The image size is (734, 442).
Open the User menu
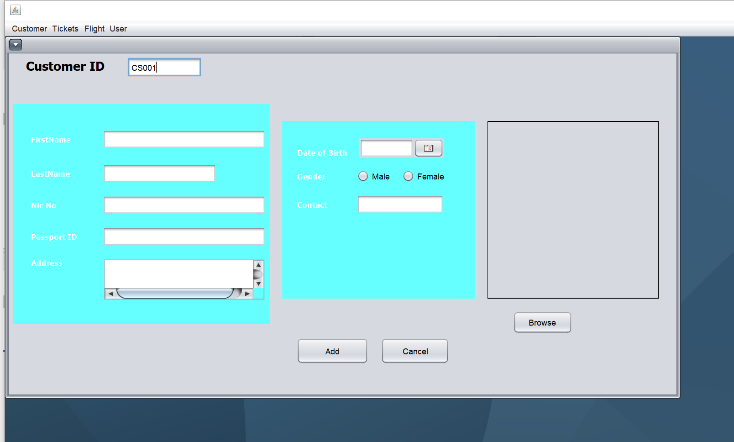coord(118,29)
